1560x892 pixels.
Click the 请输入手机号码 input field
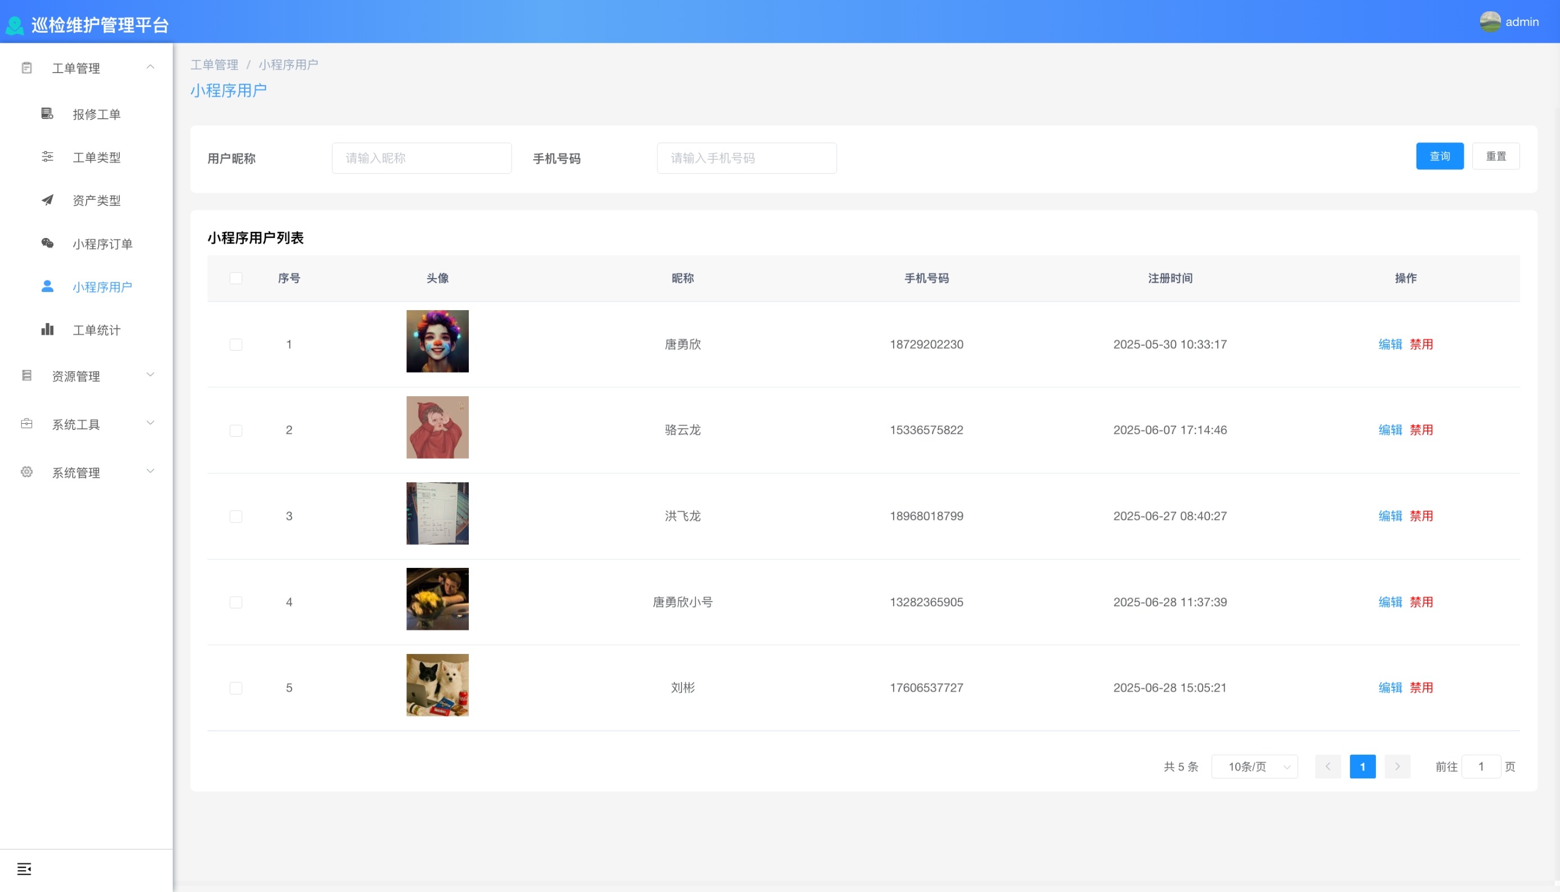(x=746, y=158)
